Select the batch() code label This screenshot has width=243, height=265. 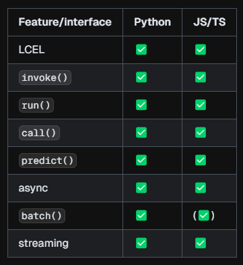[42, 216]
